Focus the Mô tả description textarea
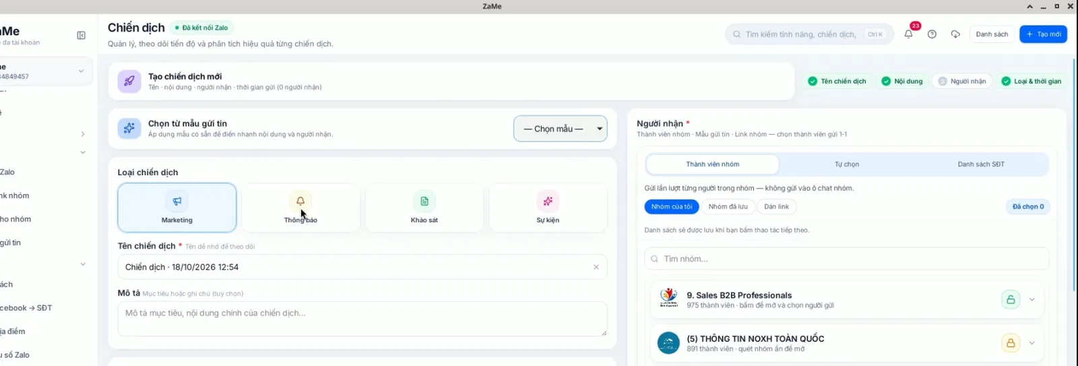Viewport: 1078px width, 366px height. point(362,319)
